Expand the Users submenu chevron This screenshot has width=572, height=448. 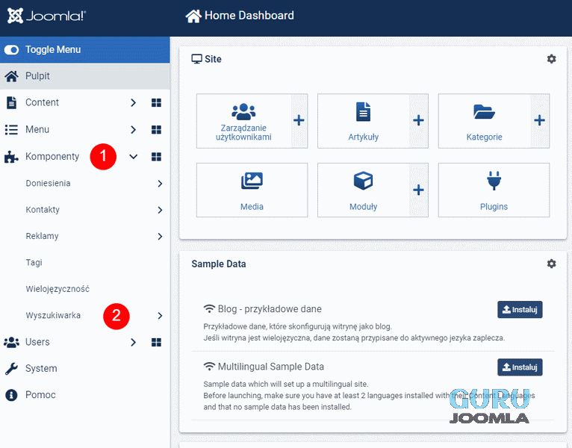coord(133,342)
